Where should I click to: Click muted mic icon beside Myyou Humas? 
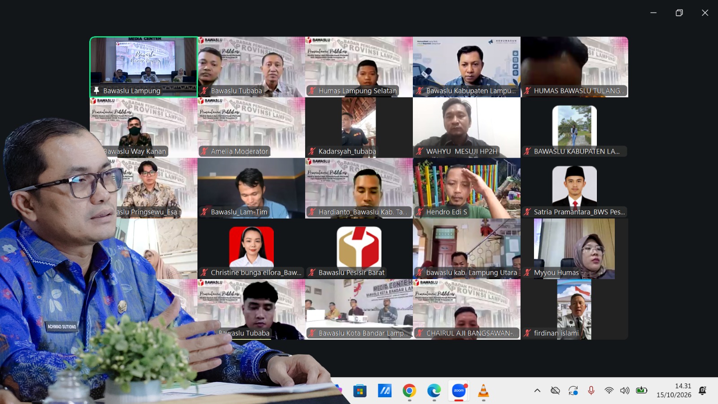(x=527, y=272)
